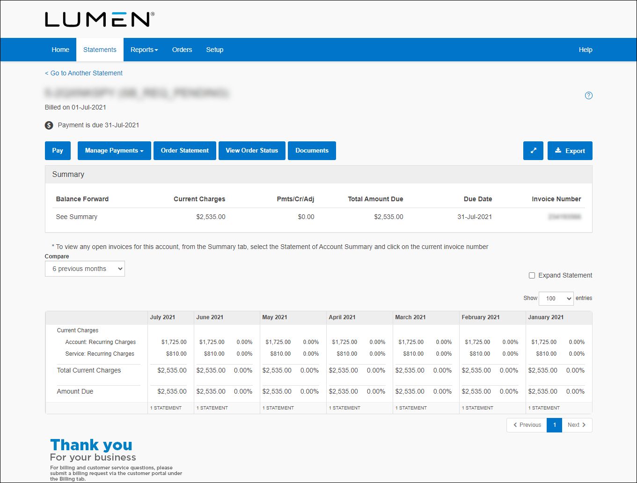The image size is (637, 483).
Task: Click the See Summary balance forward value
Action: pos(77,217)
